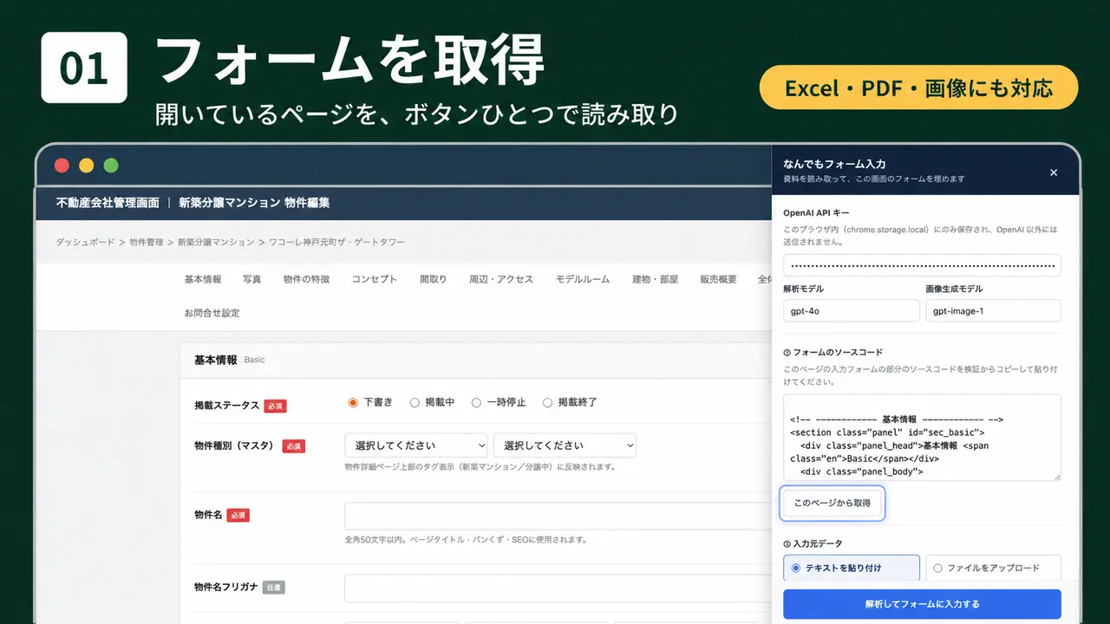1110x624 pixels.
Task: Open the 建物・部屋 tab
Action: pos(655,279)
